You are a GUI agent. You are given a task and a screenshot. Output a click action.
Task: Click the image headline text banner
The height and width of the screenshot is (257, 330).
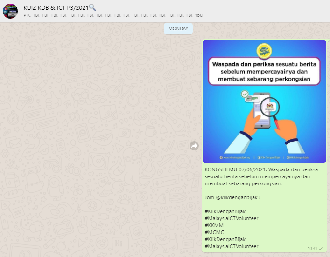pyautogui.click(x=264, y=72)
